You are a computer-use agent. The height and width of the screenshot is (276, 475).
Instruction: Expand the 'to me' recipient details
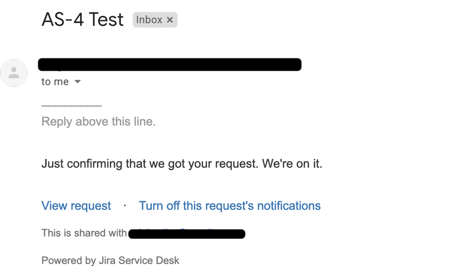pos(62,82)
